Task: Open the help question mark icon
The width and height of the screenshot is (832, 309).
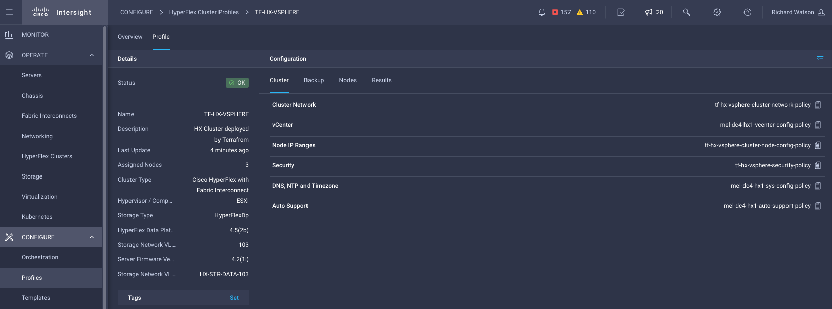Action: point(748,12)
